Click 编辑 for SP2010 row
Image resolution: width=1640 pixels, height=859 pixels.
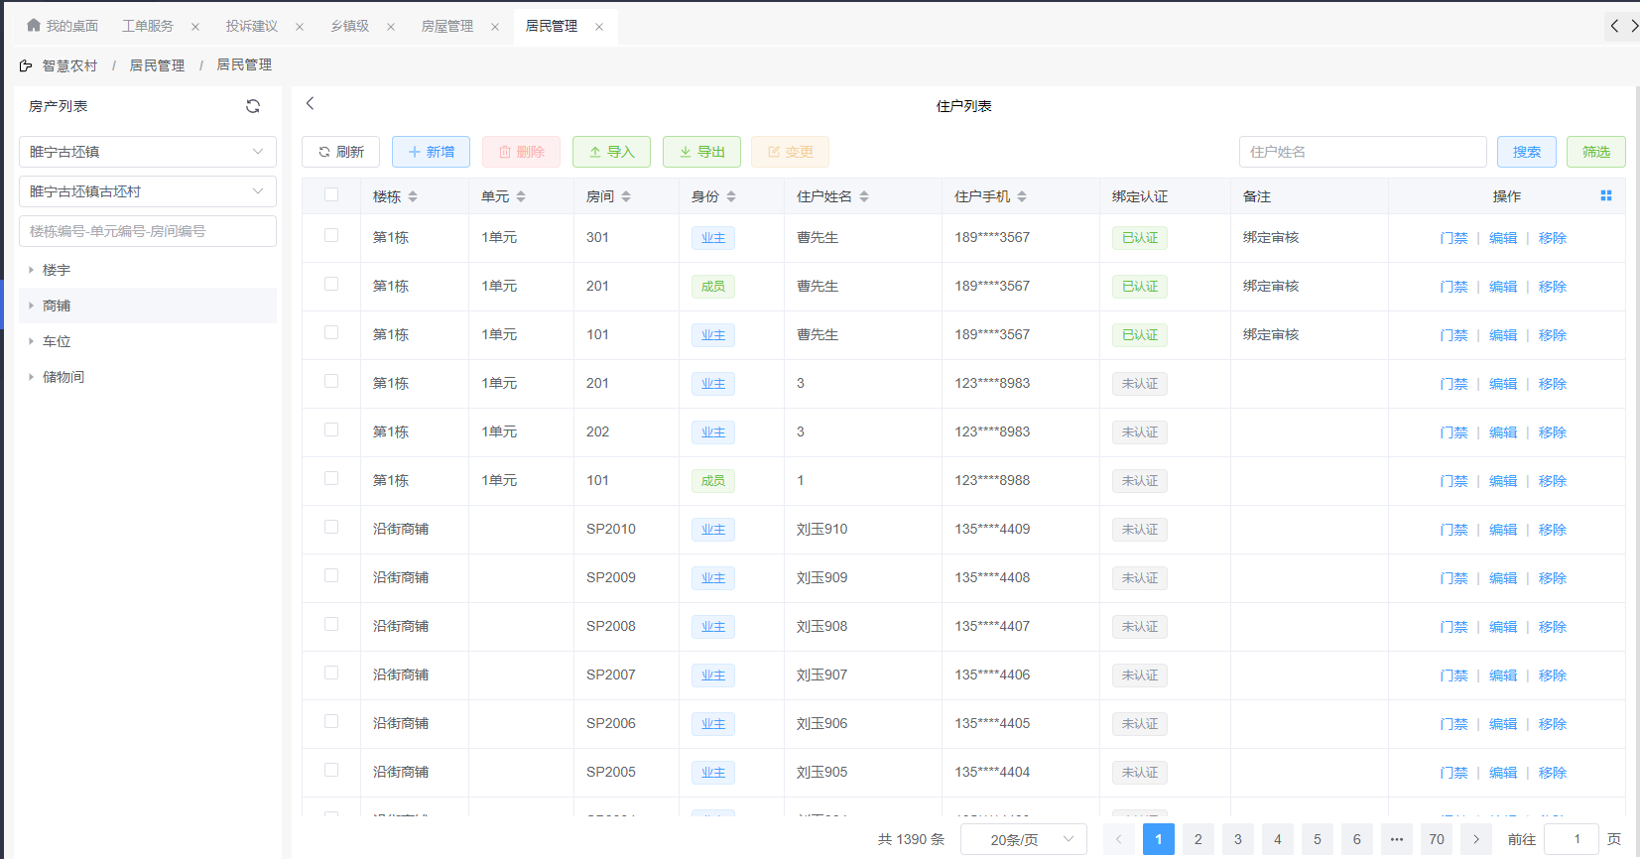1503,530
